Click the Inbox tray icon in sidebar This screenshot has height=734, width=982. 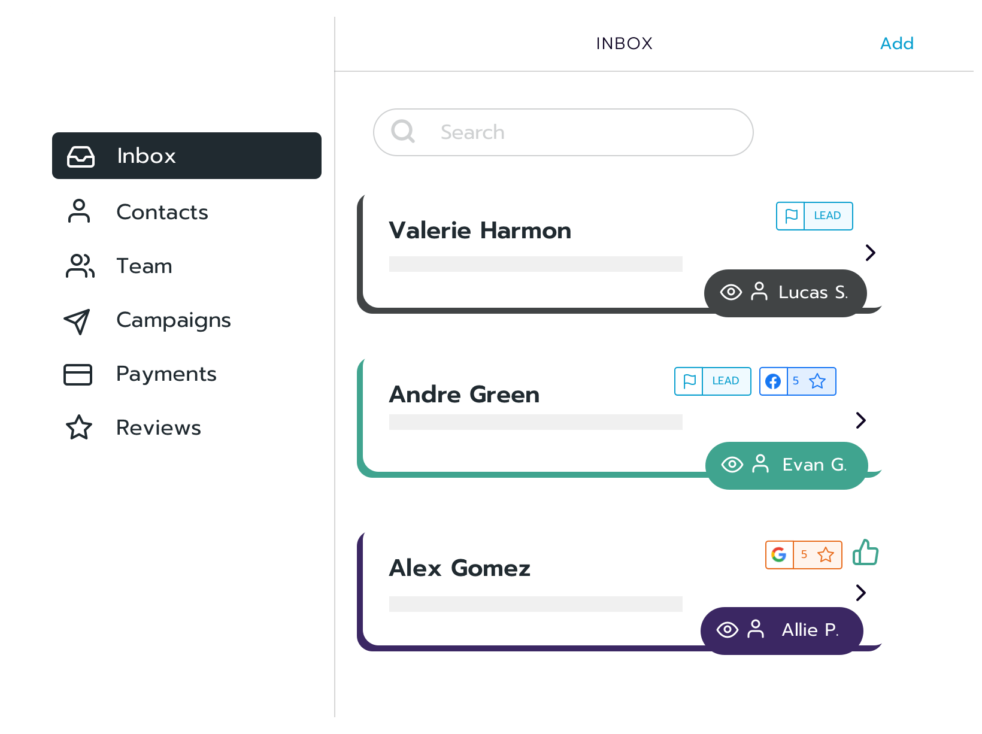tap(81, 156)
